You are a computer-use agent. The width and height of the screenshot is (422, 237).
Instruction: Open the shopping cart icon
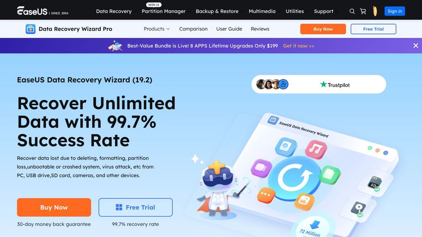tap(363, 11)
